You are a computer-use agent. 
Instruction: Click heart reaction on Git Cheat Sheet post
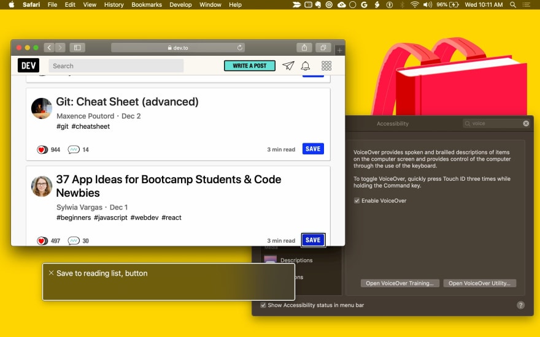tap(42, 150)
